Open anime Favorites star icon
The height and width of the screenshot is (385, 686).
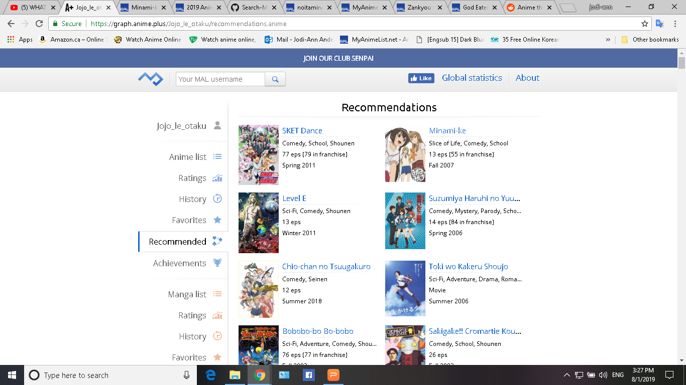coord(217,220)
